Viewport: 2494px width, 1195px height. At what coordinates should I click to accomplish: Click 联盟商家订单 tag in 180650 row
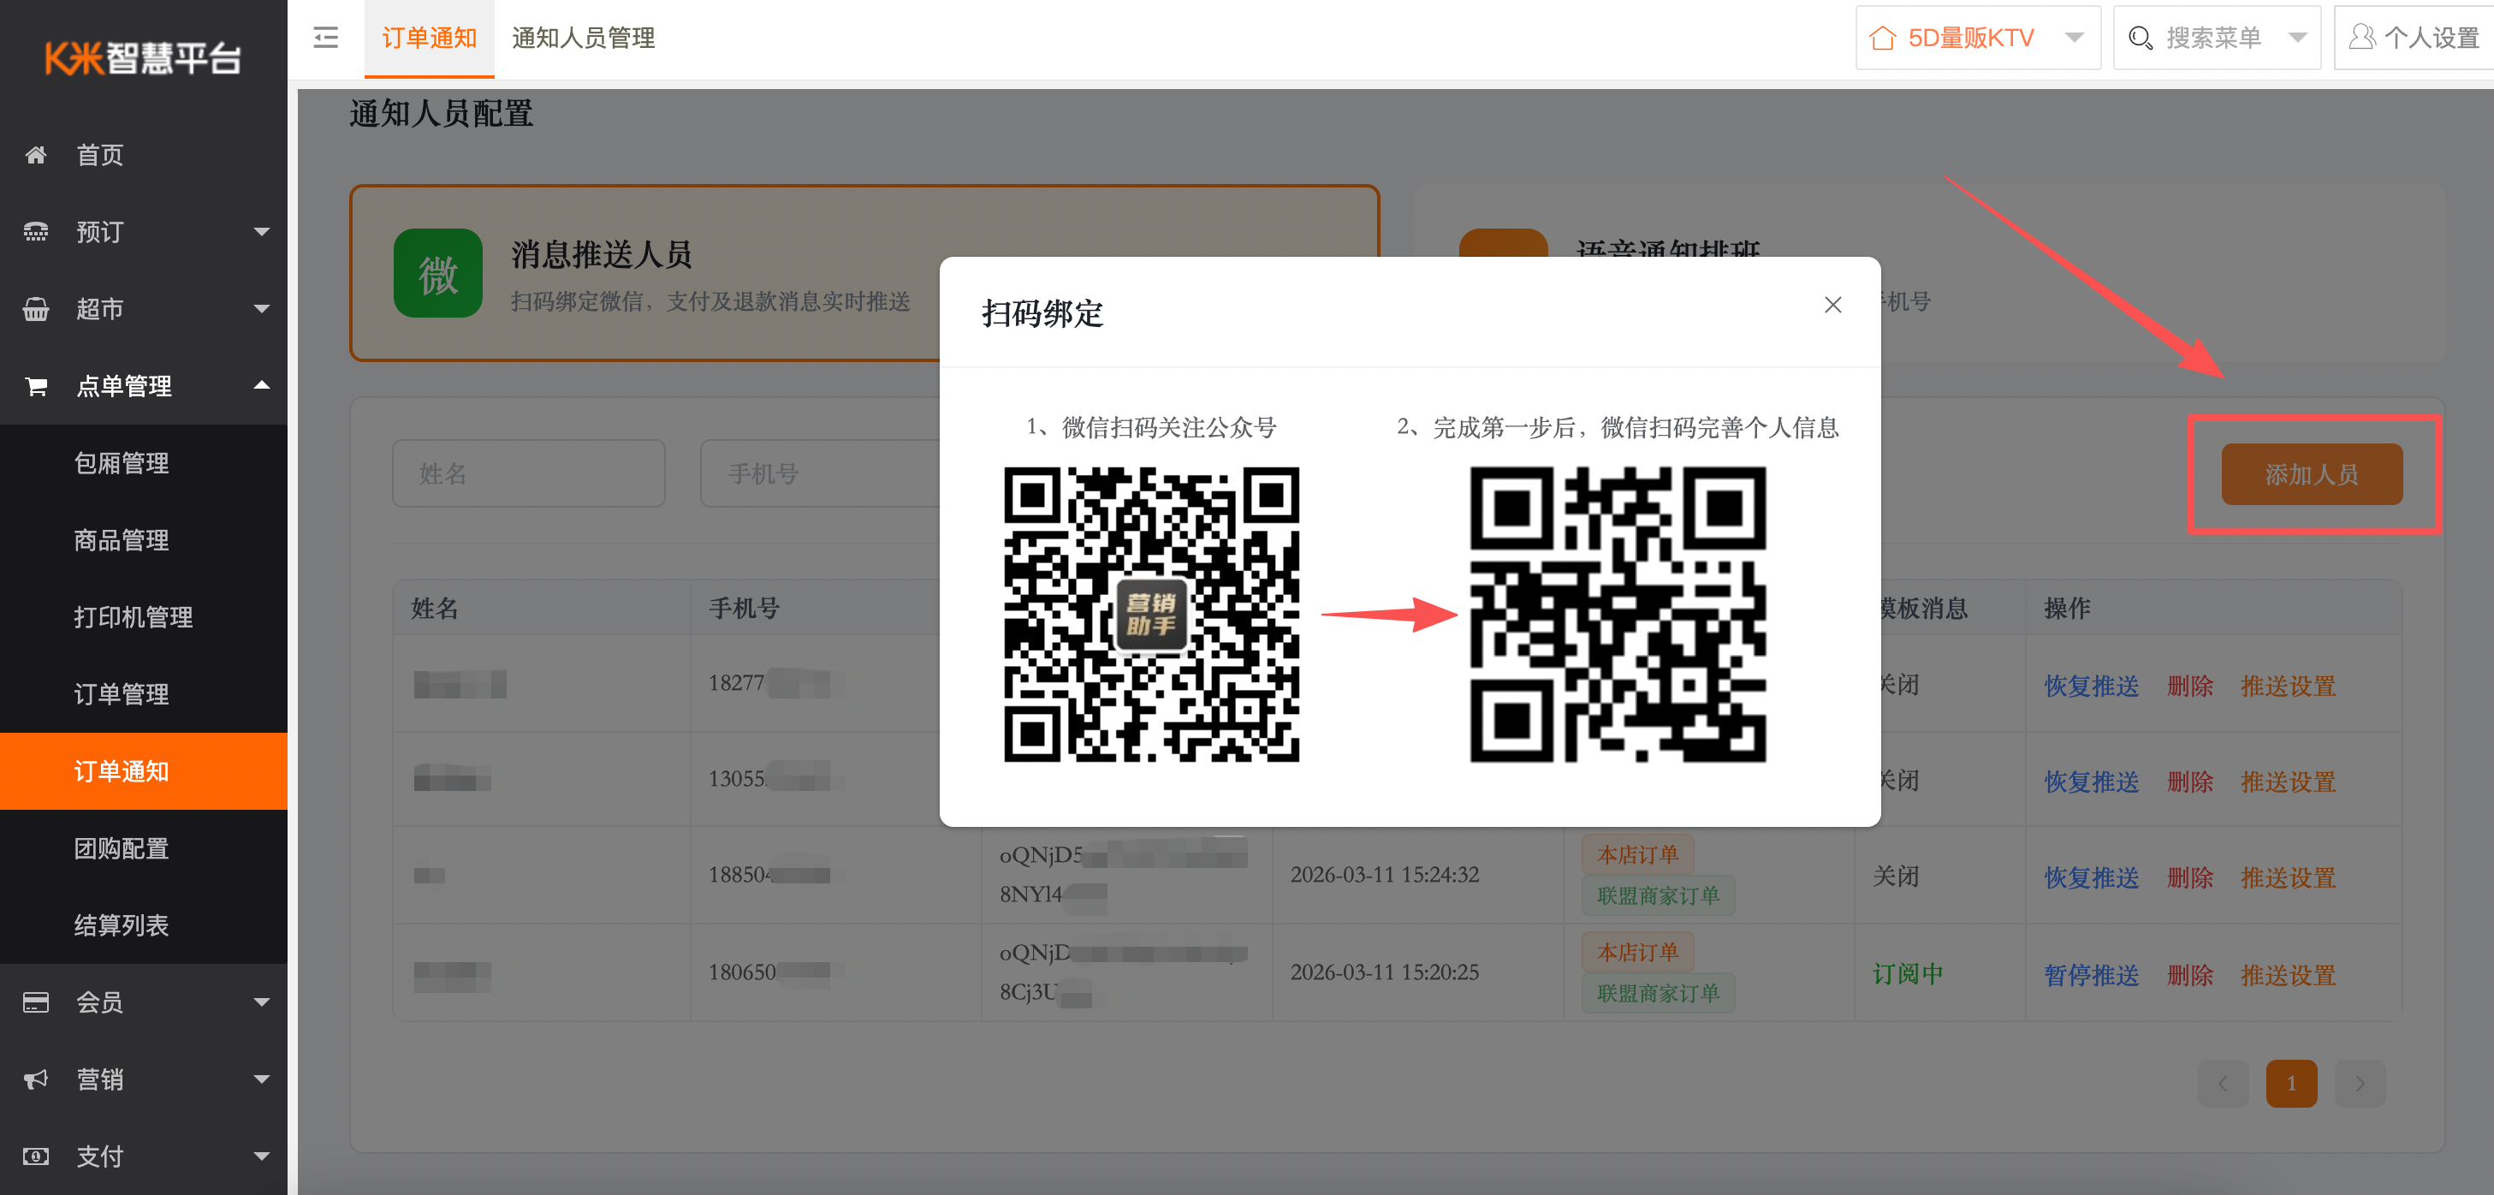(1659, 994)
